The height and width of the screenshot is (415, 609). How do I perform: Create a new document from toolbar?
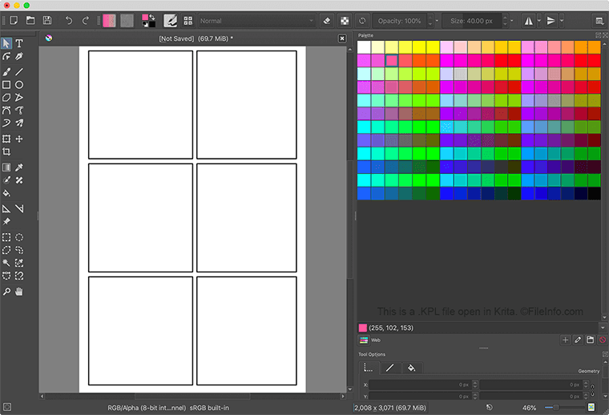[x=14, y=20]
